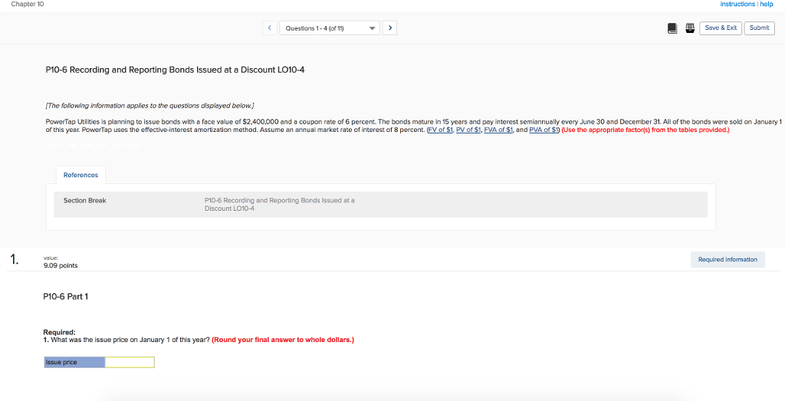The image size is (785, 401).
Task: Open the ebook icon
Action: point(672,28)
